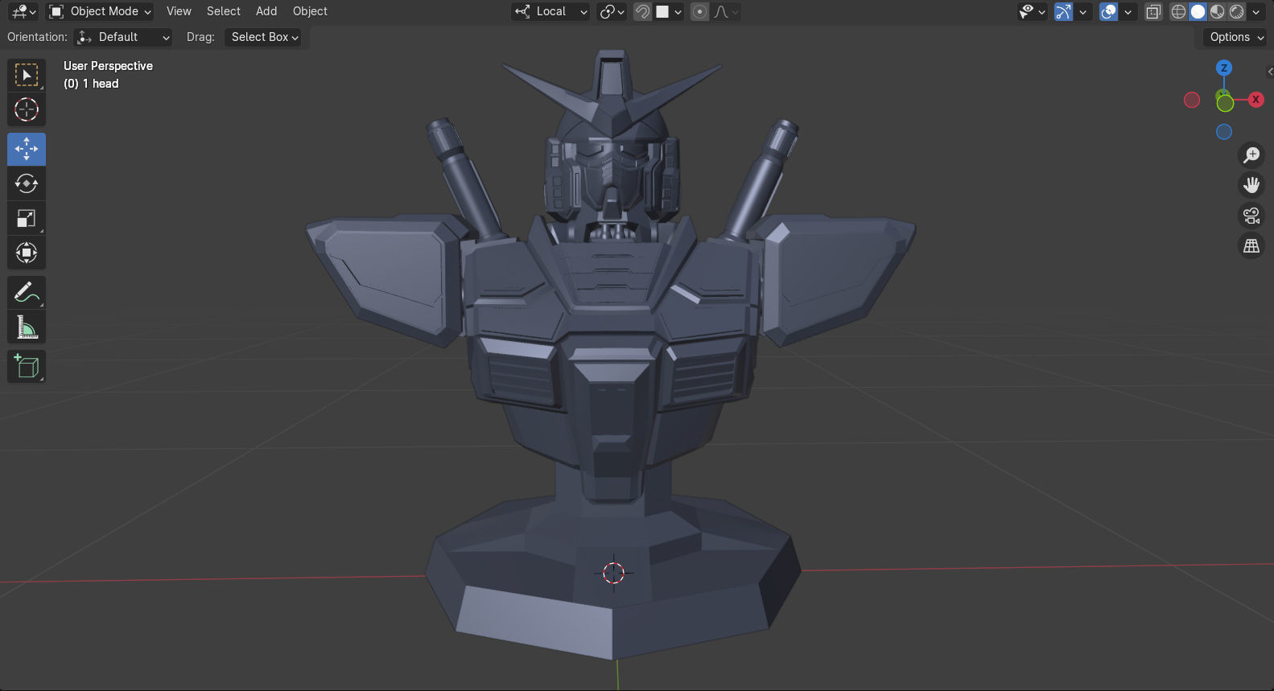Open the gizmo options dropdown arrow

pyautogui.click(x=1082, y=11)
